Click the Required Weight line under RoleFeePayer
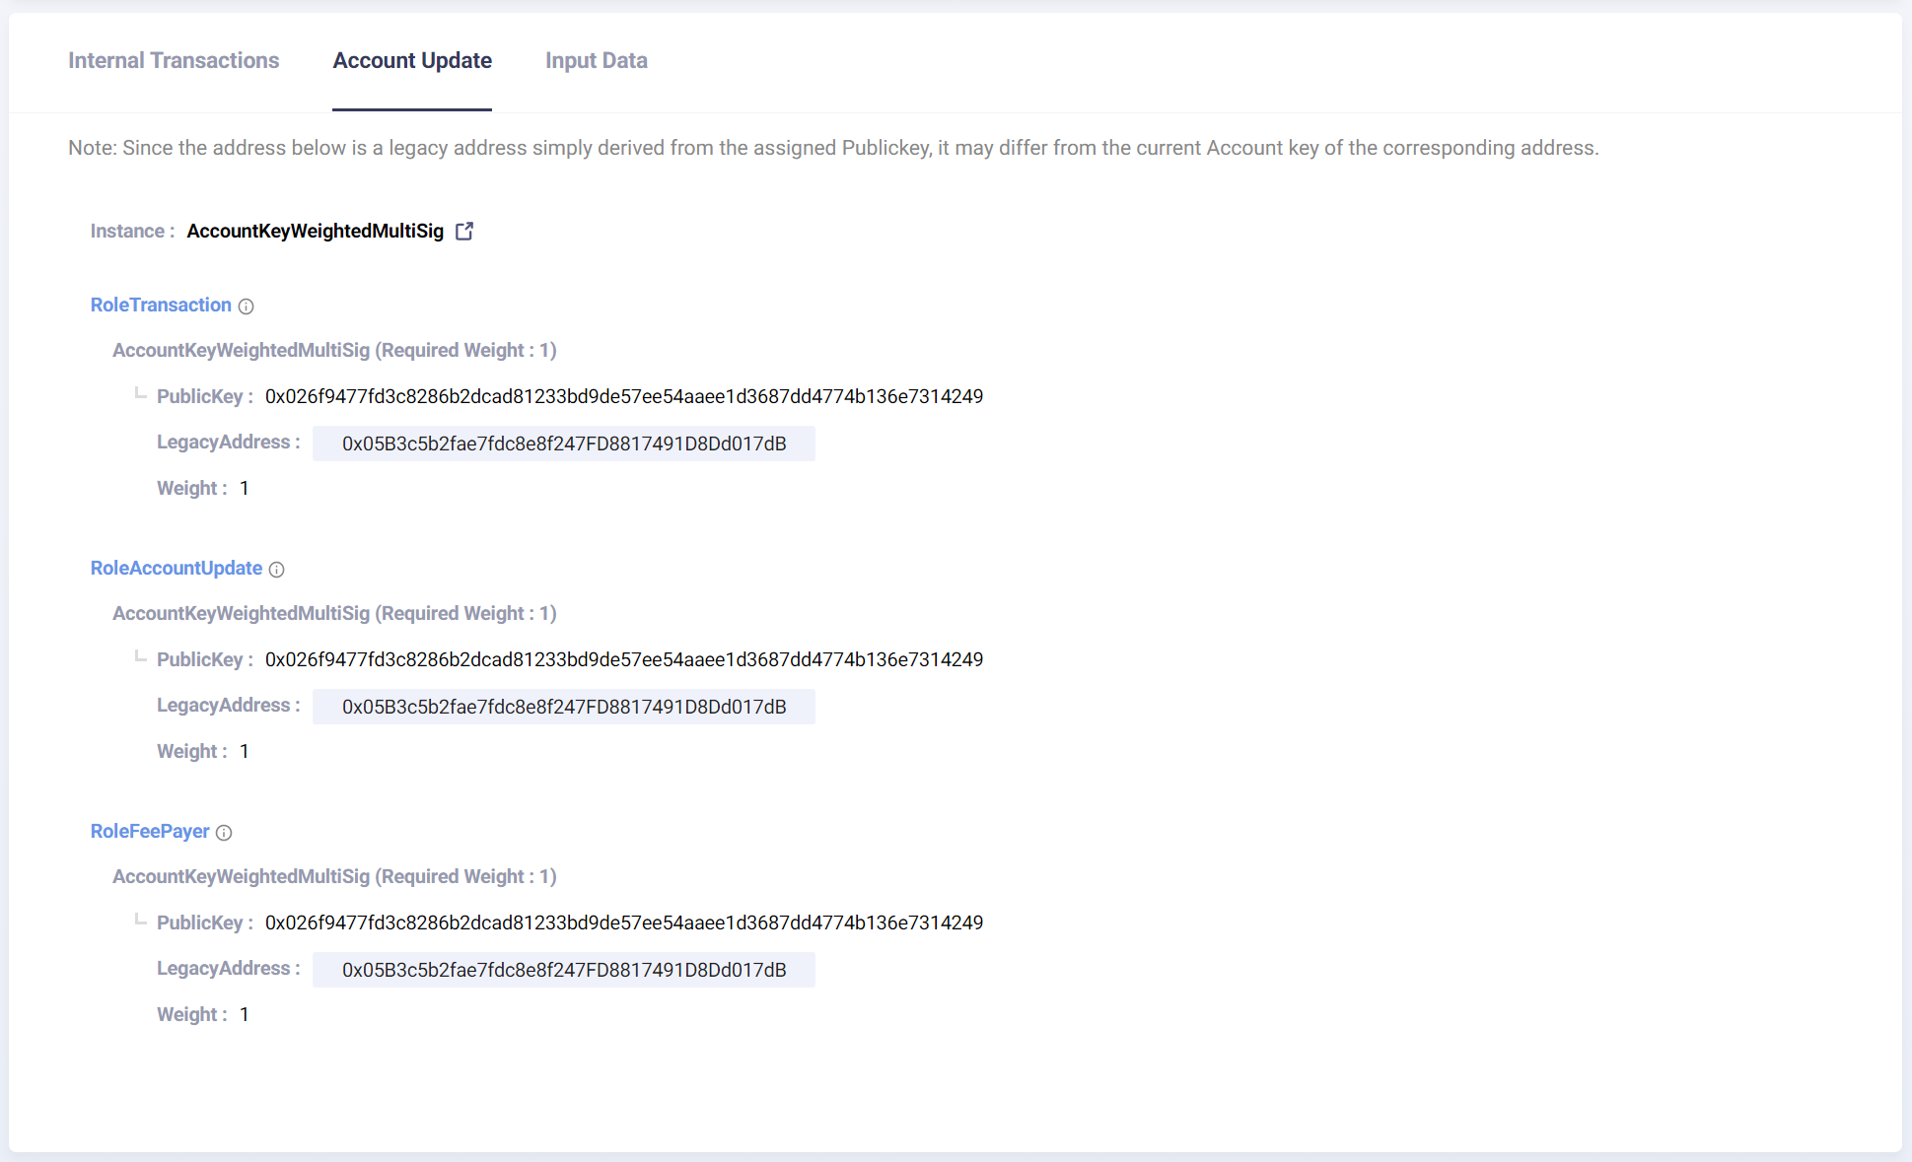The width and height of the screenshot is (1912, 1162). (334, 877)
